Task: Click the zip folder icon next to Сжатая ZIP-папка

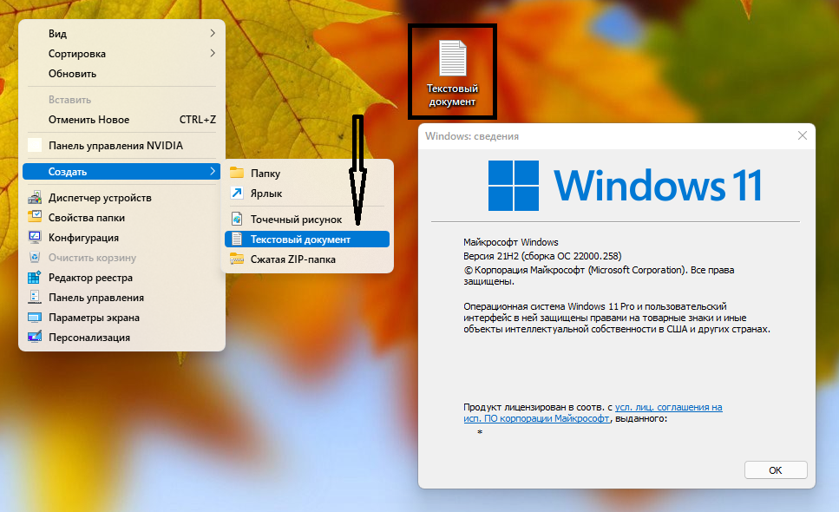Action: pyautogui.click(x=237, y=259)
